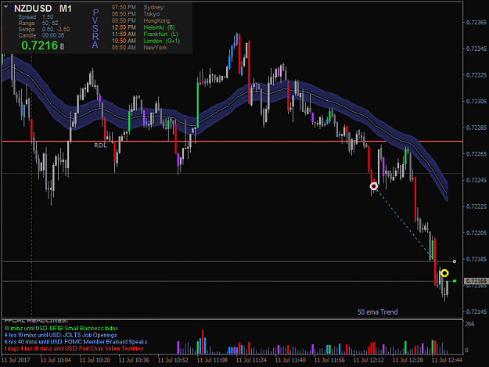Click the 0.72365 price scale label

tap(476, 23)
